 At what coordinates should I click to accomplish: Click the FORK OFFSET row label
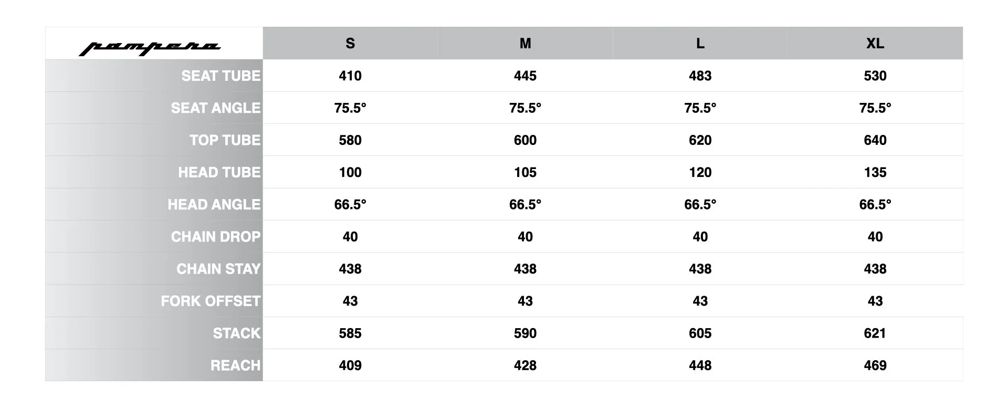coord(211,301)
